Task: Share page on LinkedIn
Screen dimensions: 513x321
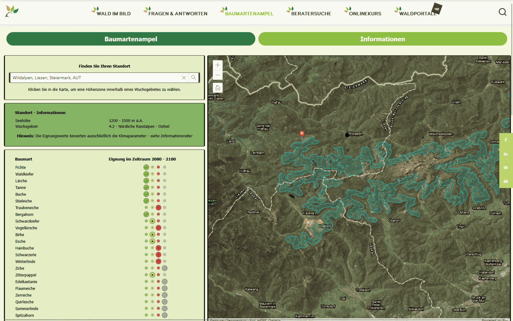Action: tap(506, 154)
